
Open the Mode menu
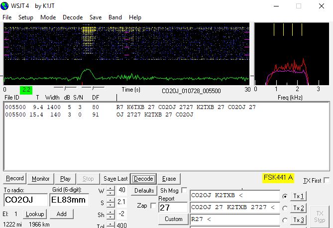[x=48, y=17]
